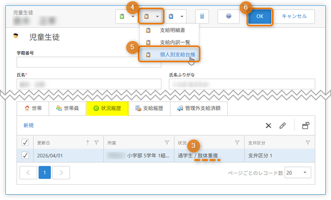Open the filter for 支弁区分 column

coord(308,143)
